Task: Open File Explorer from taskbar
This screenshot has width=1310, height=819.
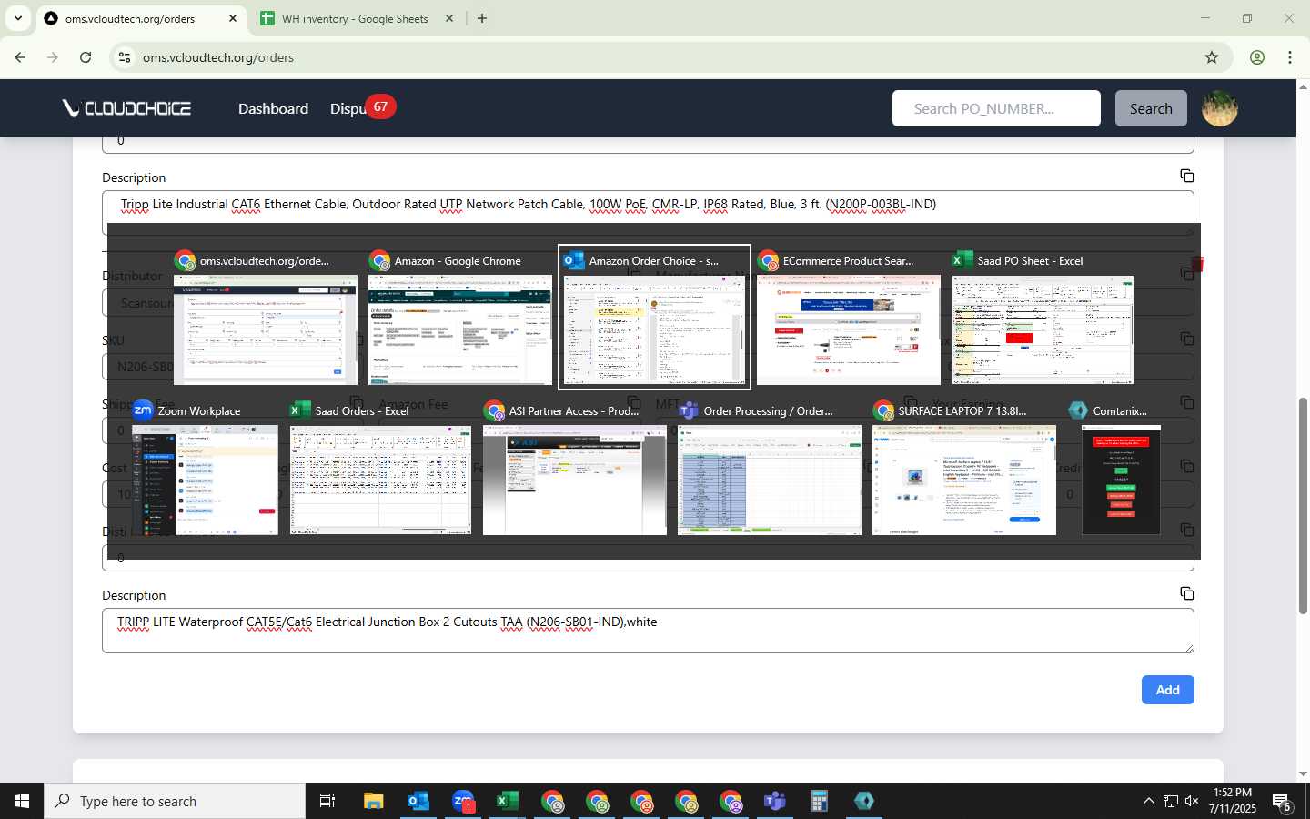Action: click(374, 801)
